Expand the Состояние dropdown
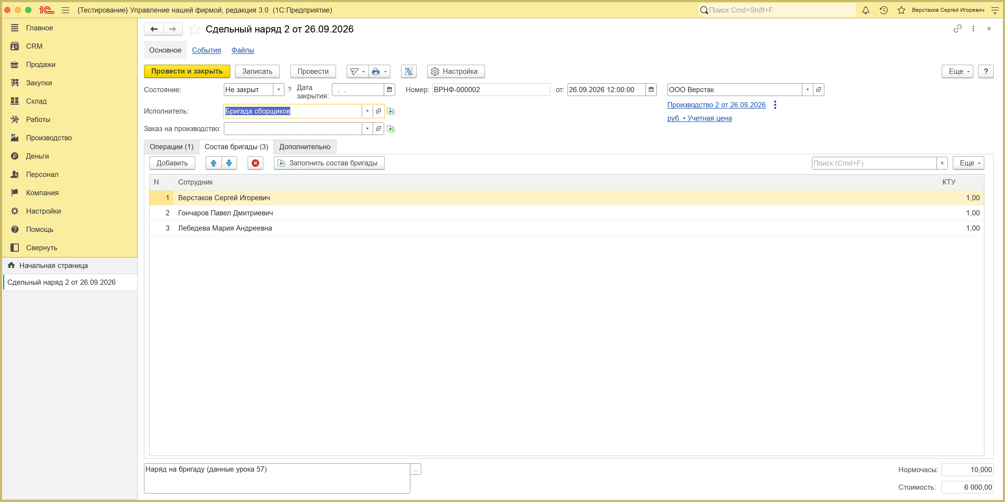Image resolution: width=1005 pixels, height=502 pixels. 278,90
